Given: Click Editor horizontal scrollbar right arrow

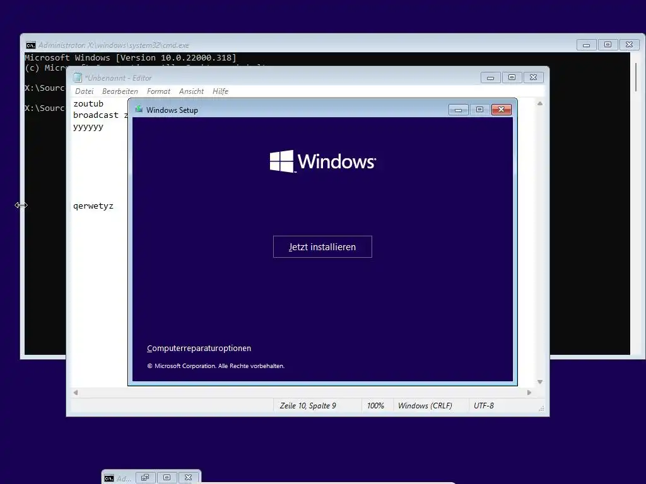Looking at the screenshot, I should click(529, 393).
